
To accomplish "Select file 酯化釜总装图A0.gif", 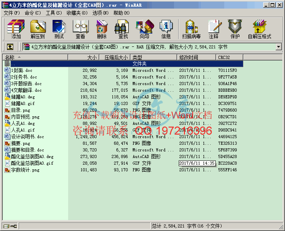I will click(x=32, y=163).
